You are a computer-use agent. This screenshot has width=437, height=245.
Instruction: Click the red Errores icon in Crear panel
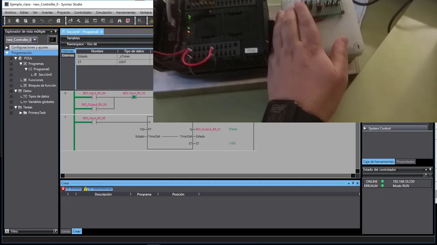(x=63, y=189)
